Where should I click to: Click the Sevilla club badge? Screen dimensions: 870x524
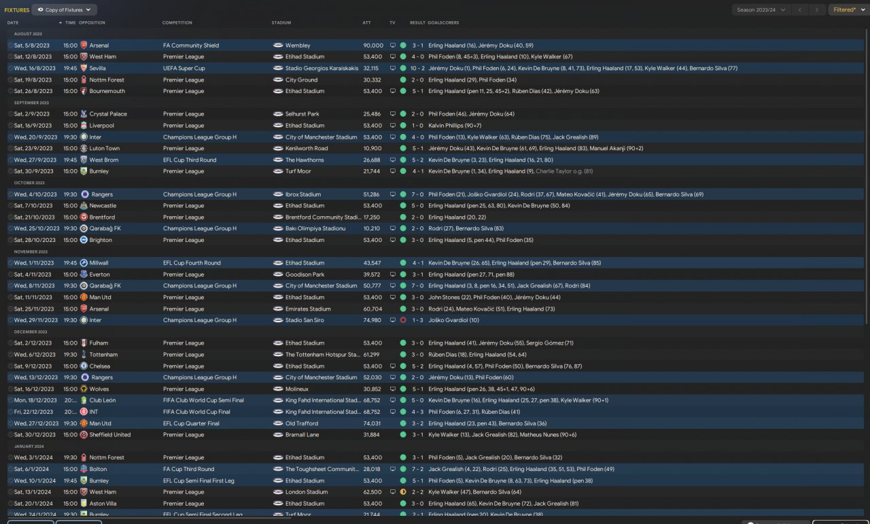[84, 69]
